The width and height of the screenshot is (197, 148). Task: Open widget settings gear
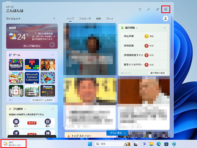coord(166,9)
